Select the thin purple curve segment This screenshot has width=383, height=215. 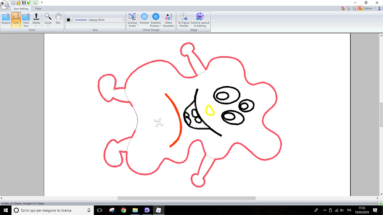coord(137,118)
